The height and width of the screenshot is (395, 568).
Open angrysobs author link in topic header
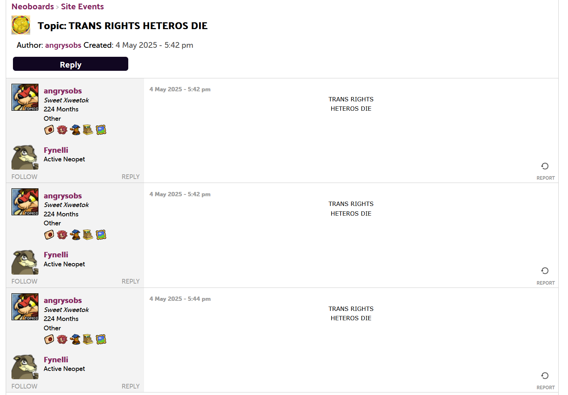63,45
